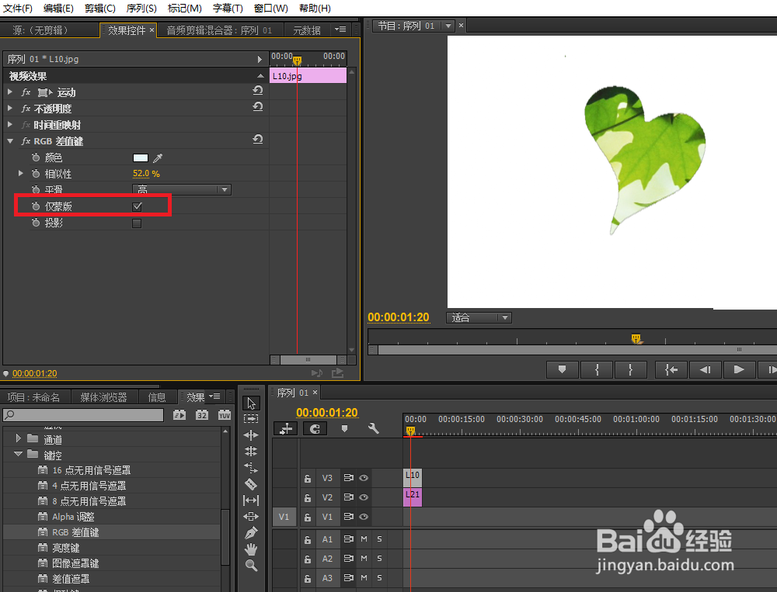Screen dimensions: 777x592
Task: Expand the Opacity effect properties
Action: click(10, 109)
